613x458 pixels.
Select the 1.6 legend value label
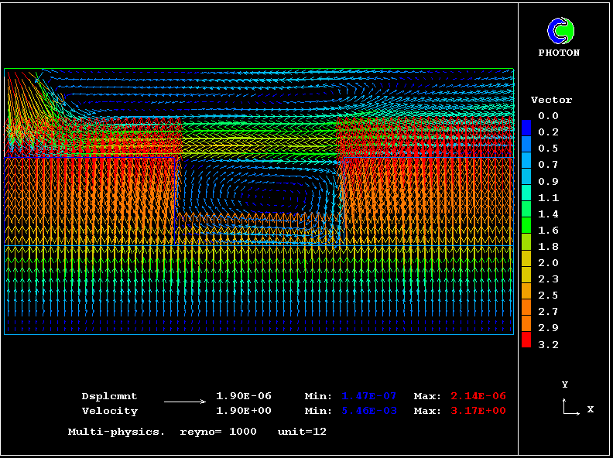point(549,231)
